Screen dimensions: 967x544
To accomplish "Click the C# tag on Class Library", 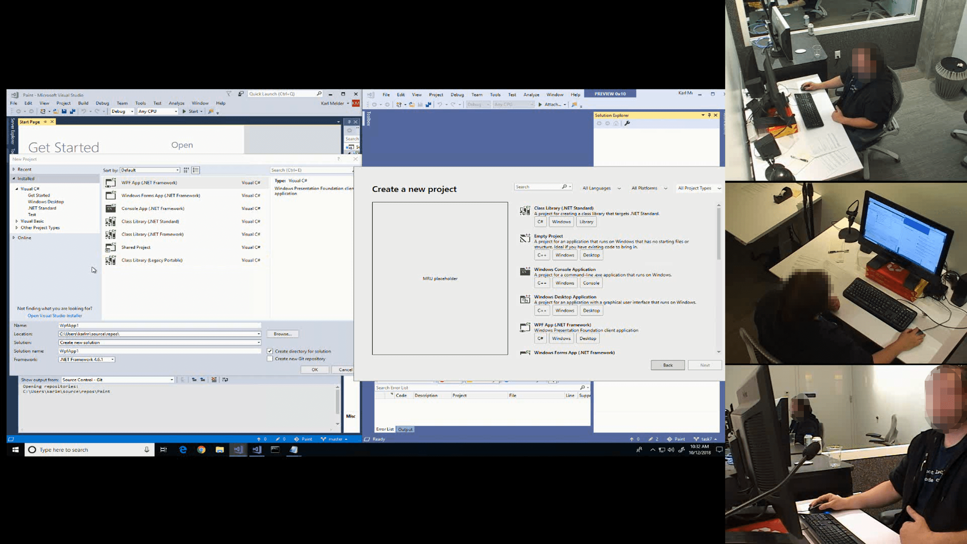I will click(x=540, y=222).
